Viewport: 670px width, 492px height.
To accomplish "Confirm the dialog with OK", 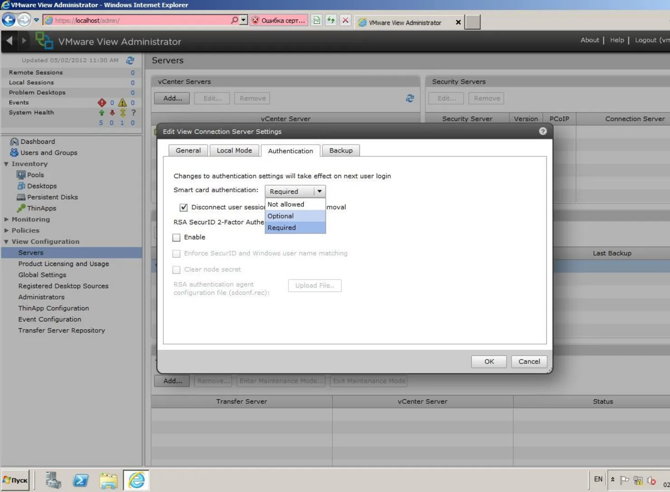I will pyautogui.click(x=489, y=362).
